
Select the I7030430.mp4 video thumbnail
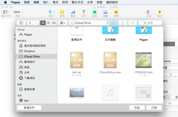click(144, 60)
